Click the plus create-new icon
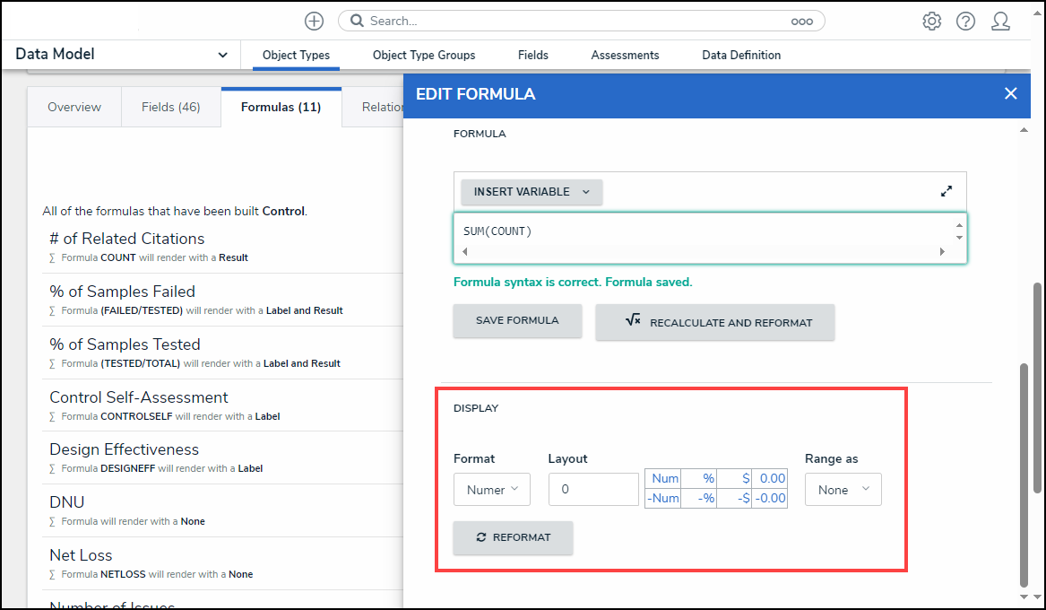 point(314,21)
